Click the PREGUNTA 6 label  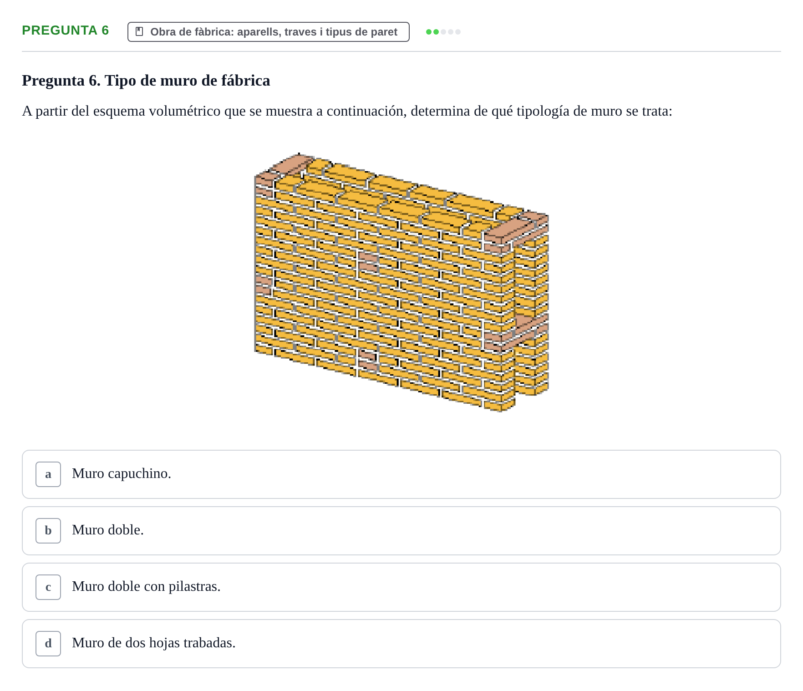(66, 30)
